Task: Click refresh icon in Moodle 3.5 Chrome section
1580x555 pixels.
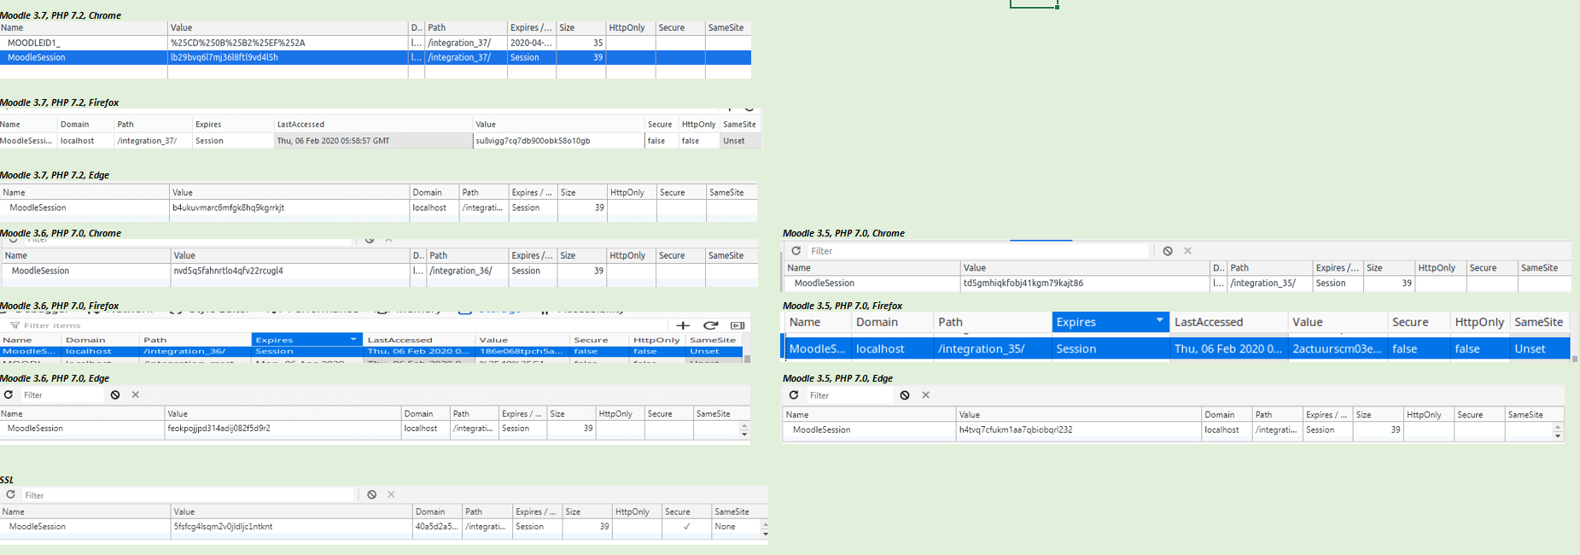Action: tap(796, 251)
